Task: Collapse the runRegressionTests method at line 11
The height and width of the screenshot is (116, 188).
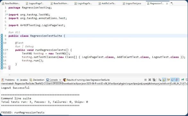Action: (x=7, y=50)
